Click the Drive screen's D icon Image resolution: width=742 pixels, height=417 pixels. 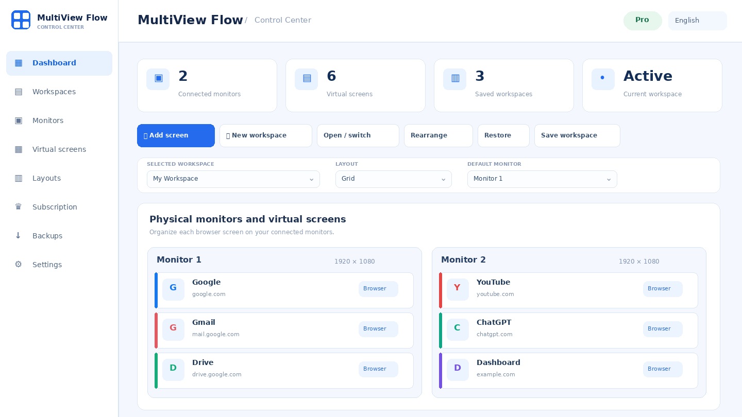coord(173,370)
